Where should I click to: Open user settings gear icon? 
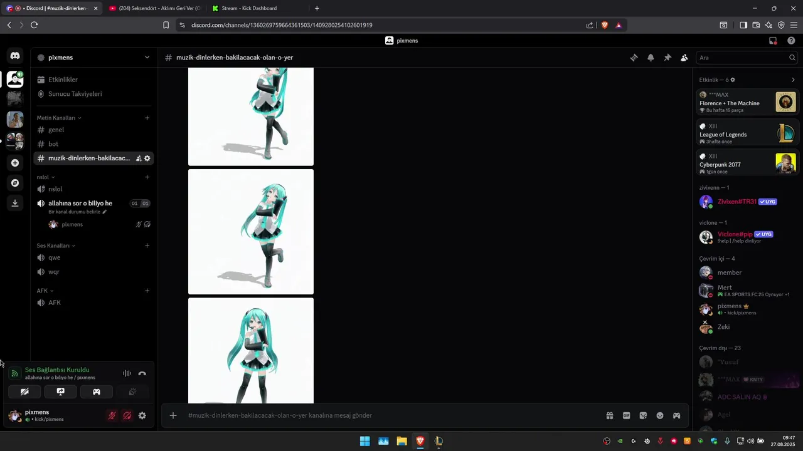coord(142,415)
